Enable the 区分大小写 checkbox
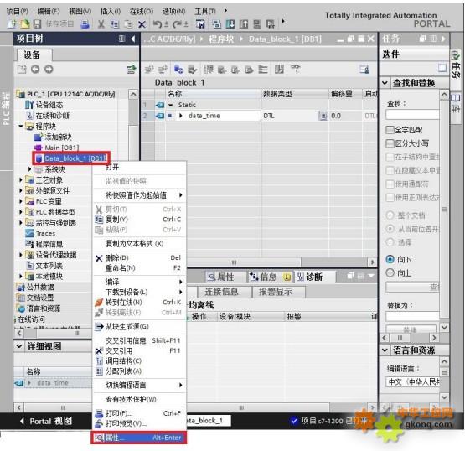 [390, 143]
